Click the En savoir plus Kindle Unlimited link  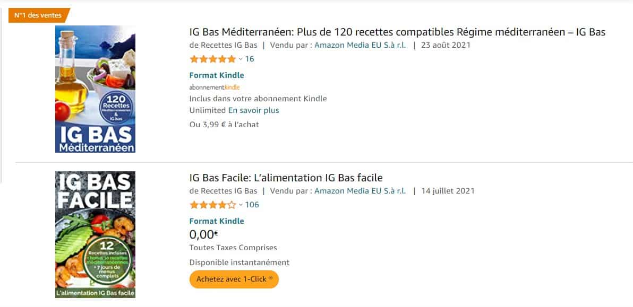tap(253, 110)
